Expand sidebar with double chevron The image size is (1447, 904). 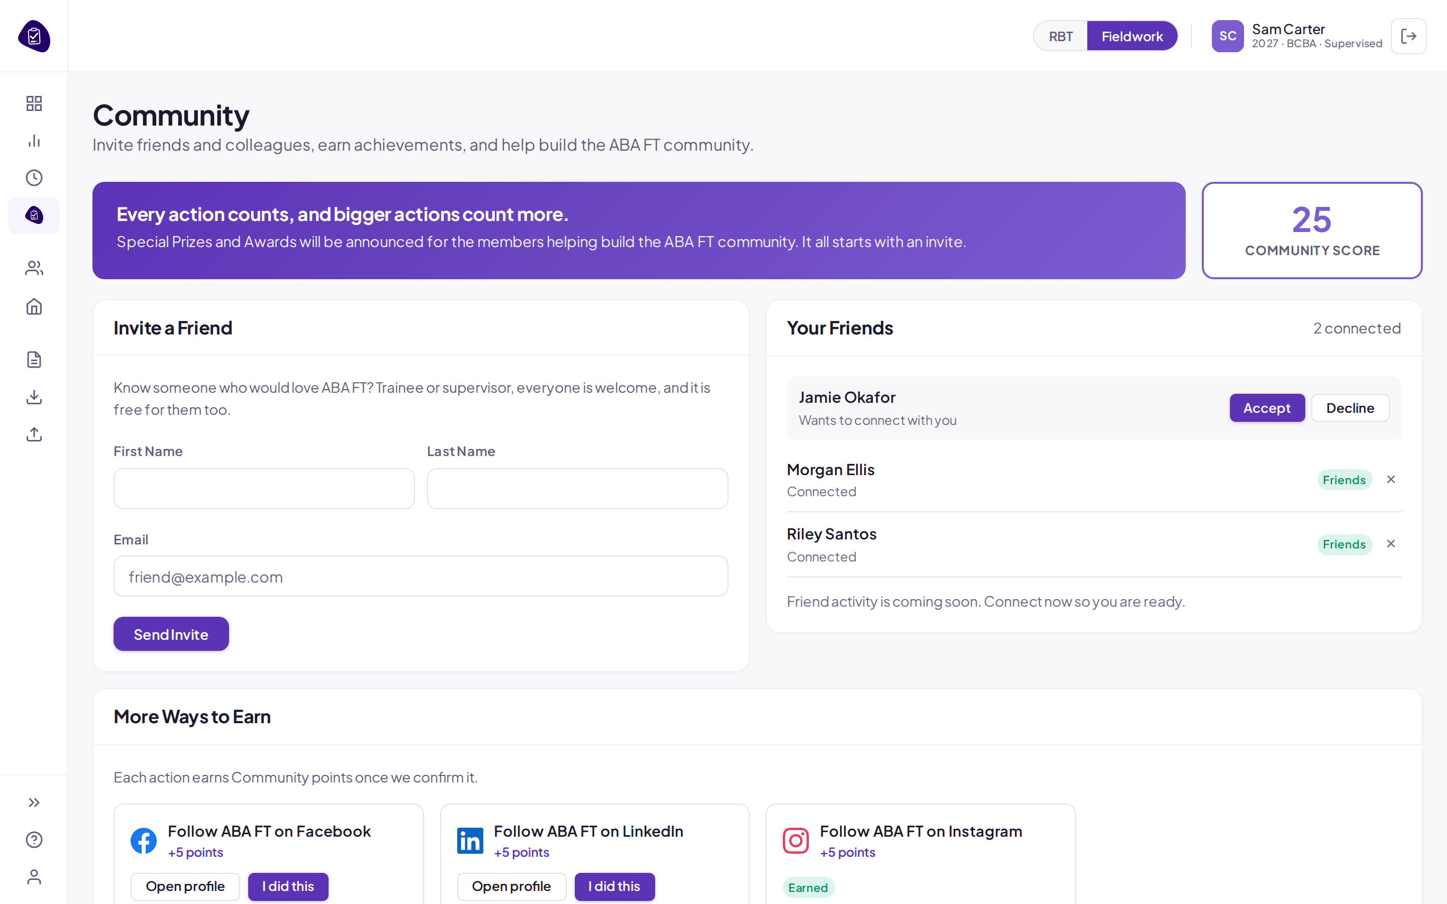[x=34, y=803]
